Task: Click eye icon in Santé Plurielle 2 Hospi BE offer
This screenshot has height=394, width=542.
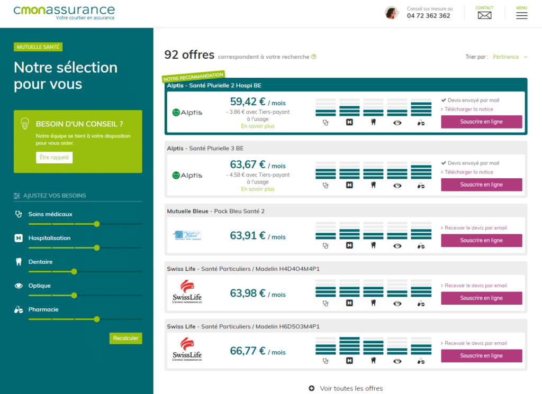Action: [397, 123]
